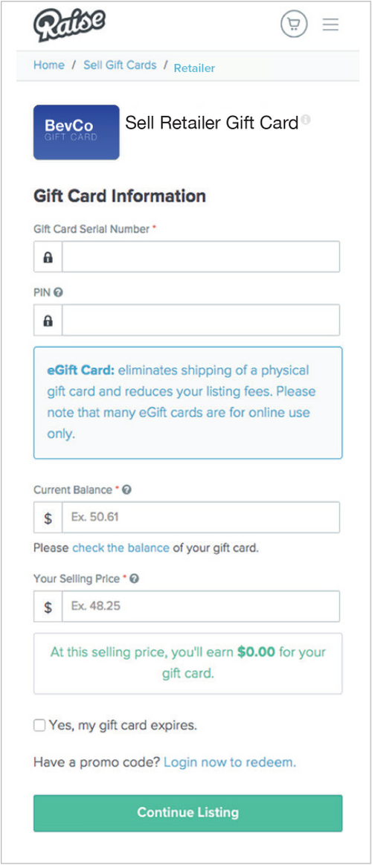Click the info icon beside Sell Retailer Gift Card
The width and height of the screenshot is (372, 865).
[306, 119]
